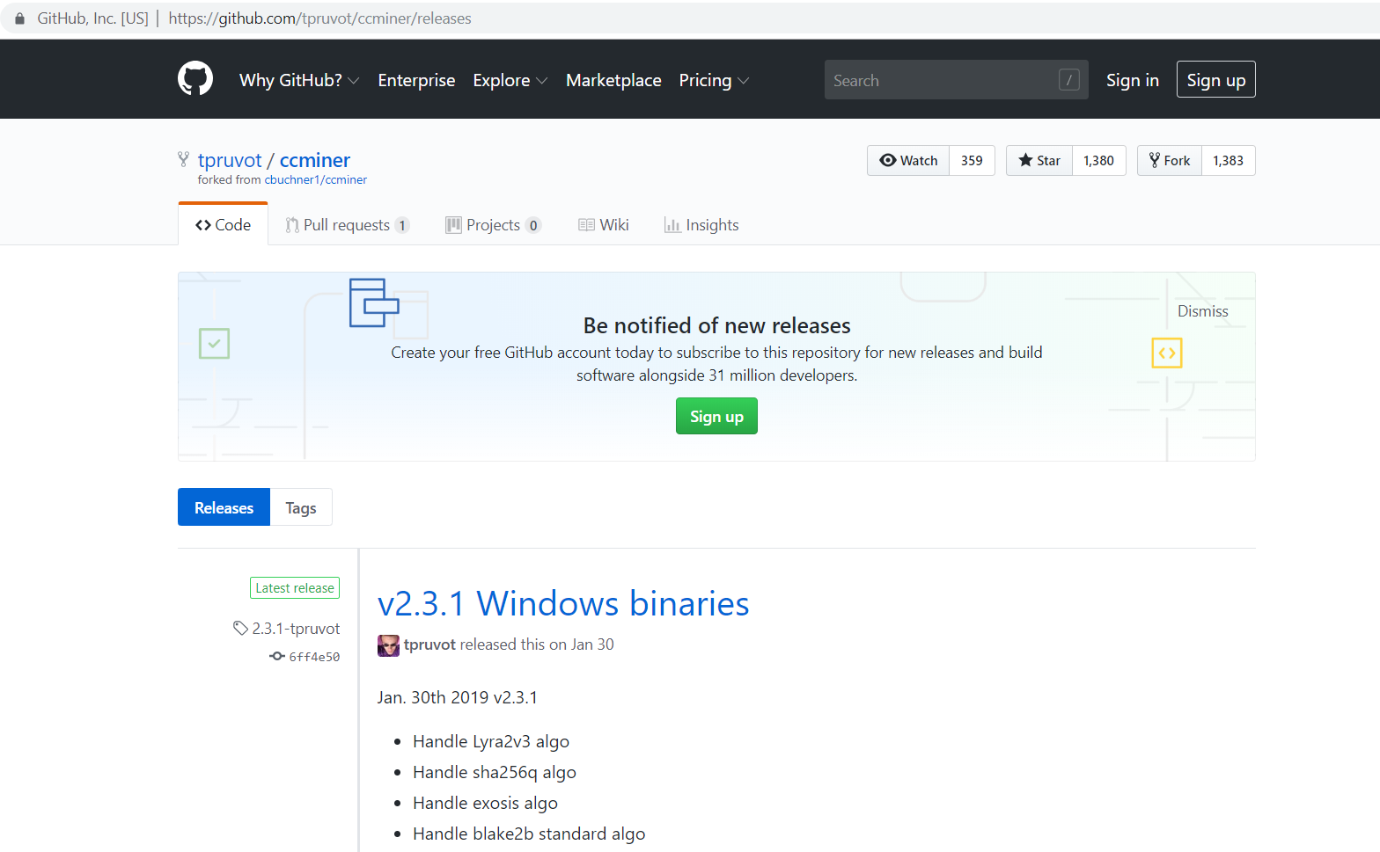The width and height of the screenshot is (1380, 852).
Task: Focus the Search field
Action: 957,80
